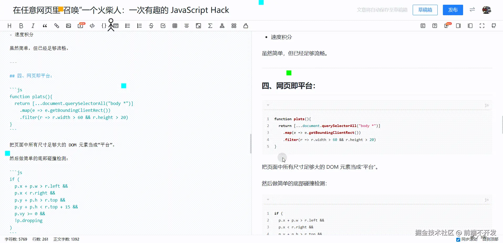Open the editor help panel
Screen dimensions: 503x243
click(434, 25)
